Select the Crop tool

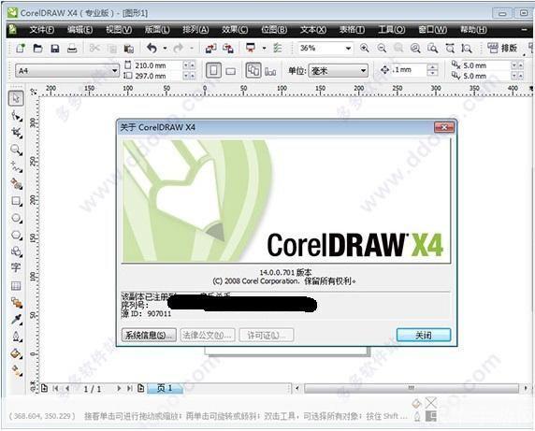coord(16,133)
